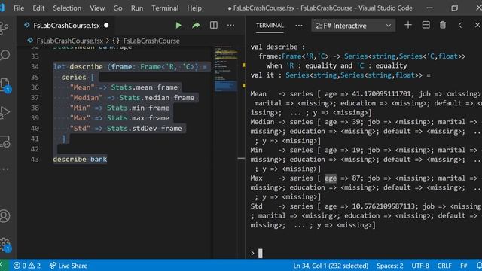Click the green send-to-interactive arrow icon
Screen dimensions: 482x271
point(196,26)
